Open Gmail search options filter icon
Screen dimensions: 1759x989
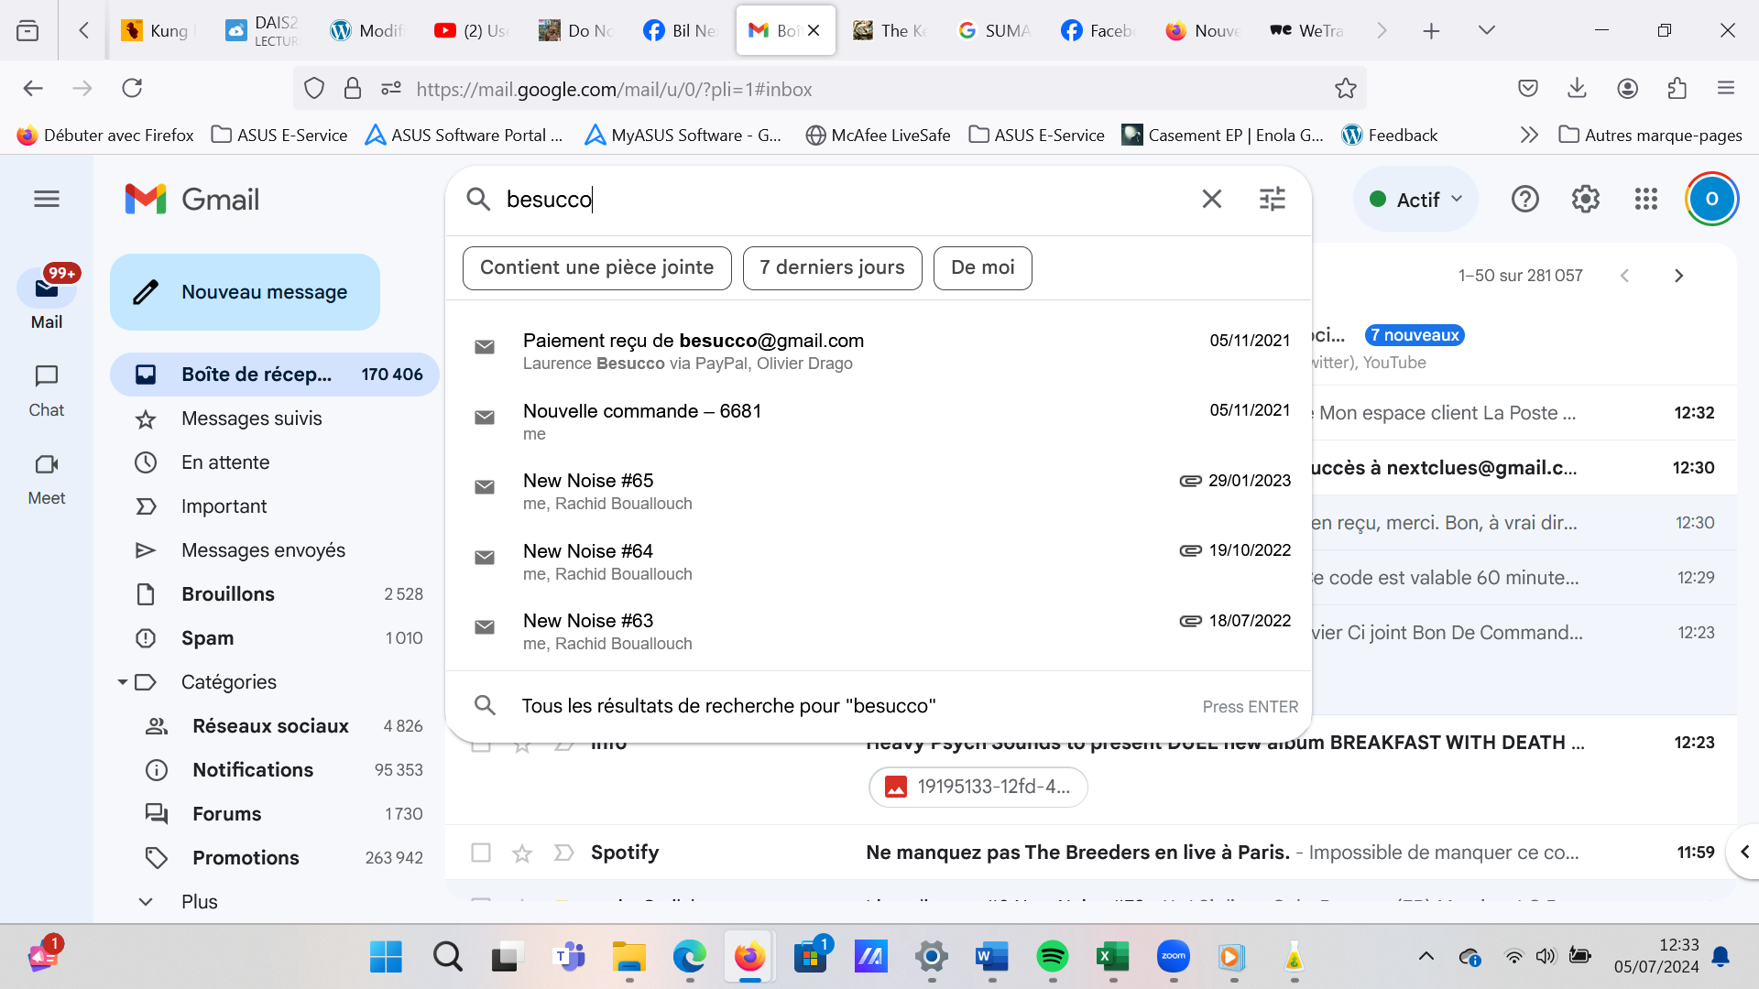(x=1272, y=199)
